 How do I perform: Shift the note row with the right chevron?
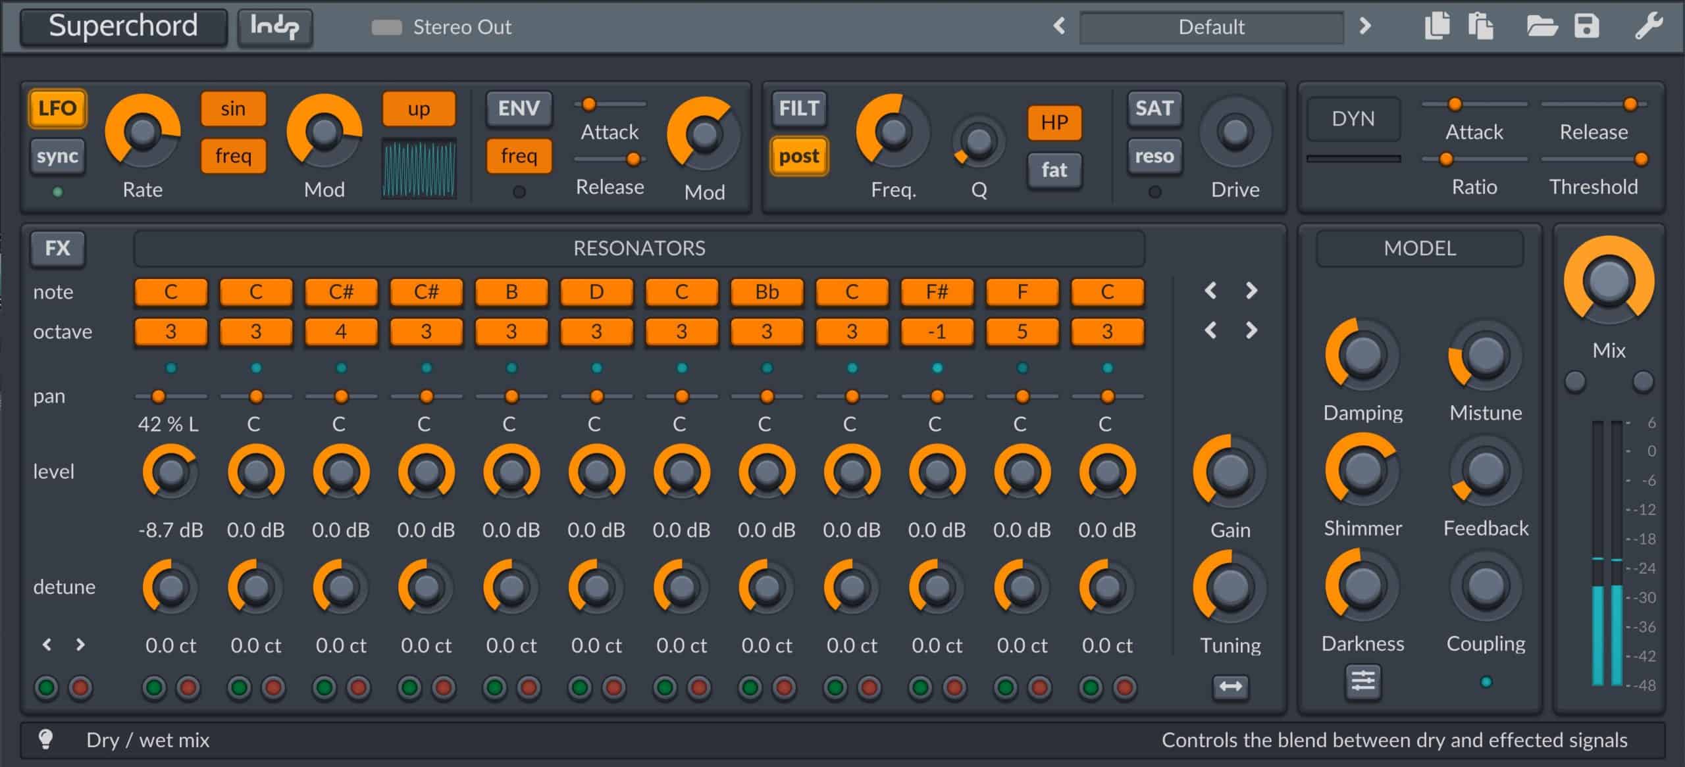1251,291
